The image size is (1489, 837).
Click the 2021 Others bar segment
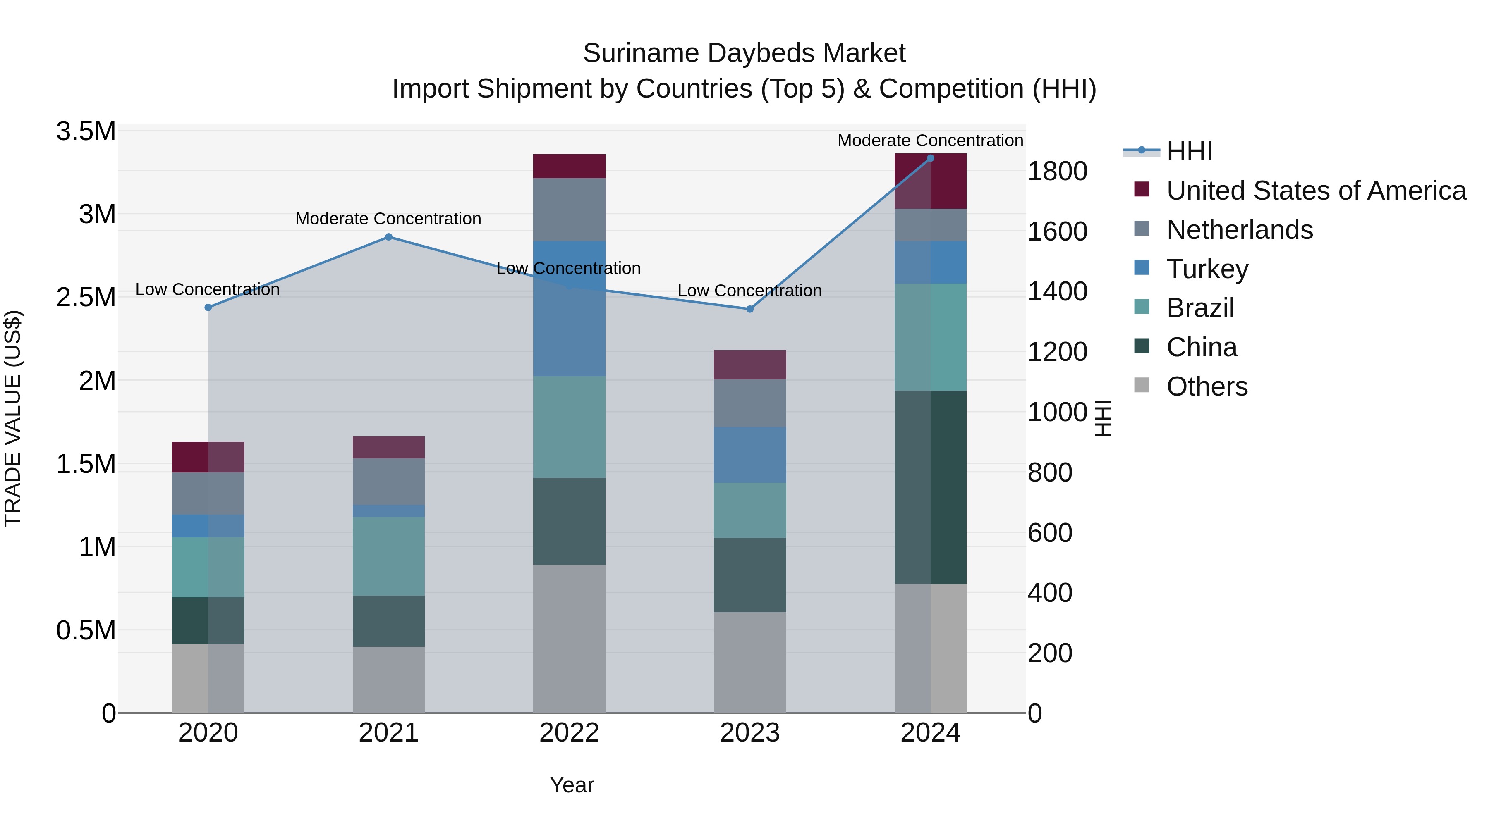click(x=389, y=680)
